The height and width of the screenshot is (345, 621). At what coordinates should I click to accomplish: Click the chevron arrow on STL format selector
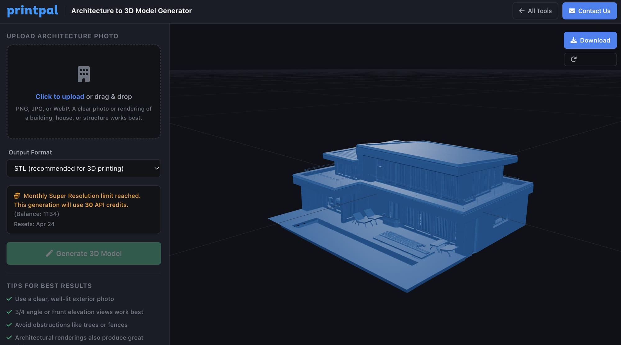(x=156, y=168)
